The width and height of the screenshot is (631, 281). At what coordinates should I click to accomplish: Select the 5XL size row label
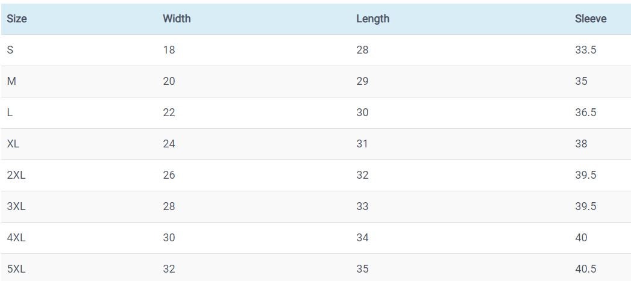(16, 269)
